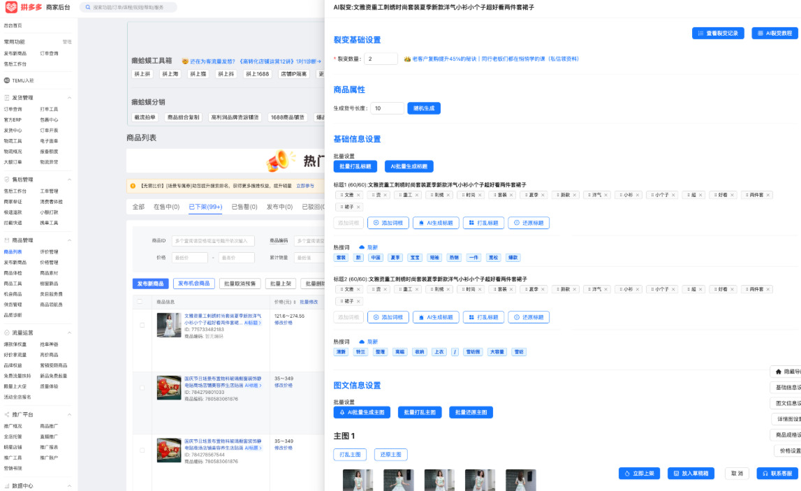Screen dimensions: 801x491
Task: Collapse the 流量运营 sidebar section
Action: point(69,332)
